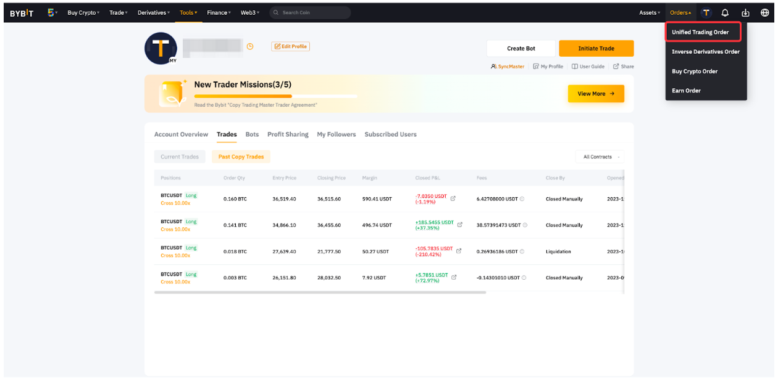This screenshot has width=778, height=387.
Task: Select the Past Copy Trades toggle
Action: (x=241, y=157)
